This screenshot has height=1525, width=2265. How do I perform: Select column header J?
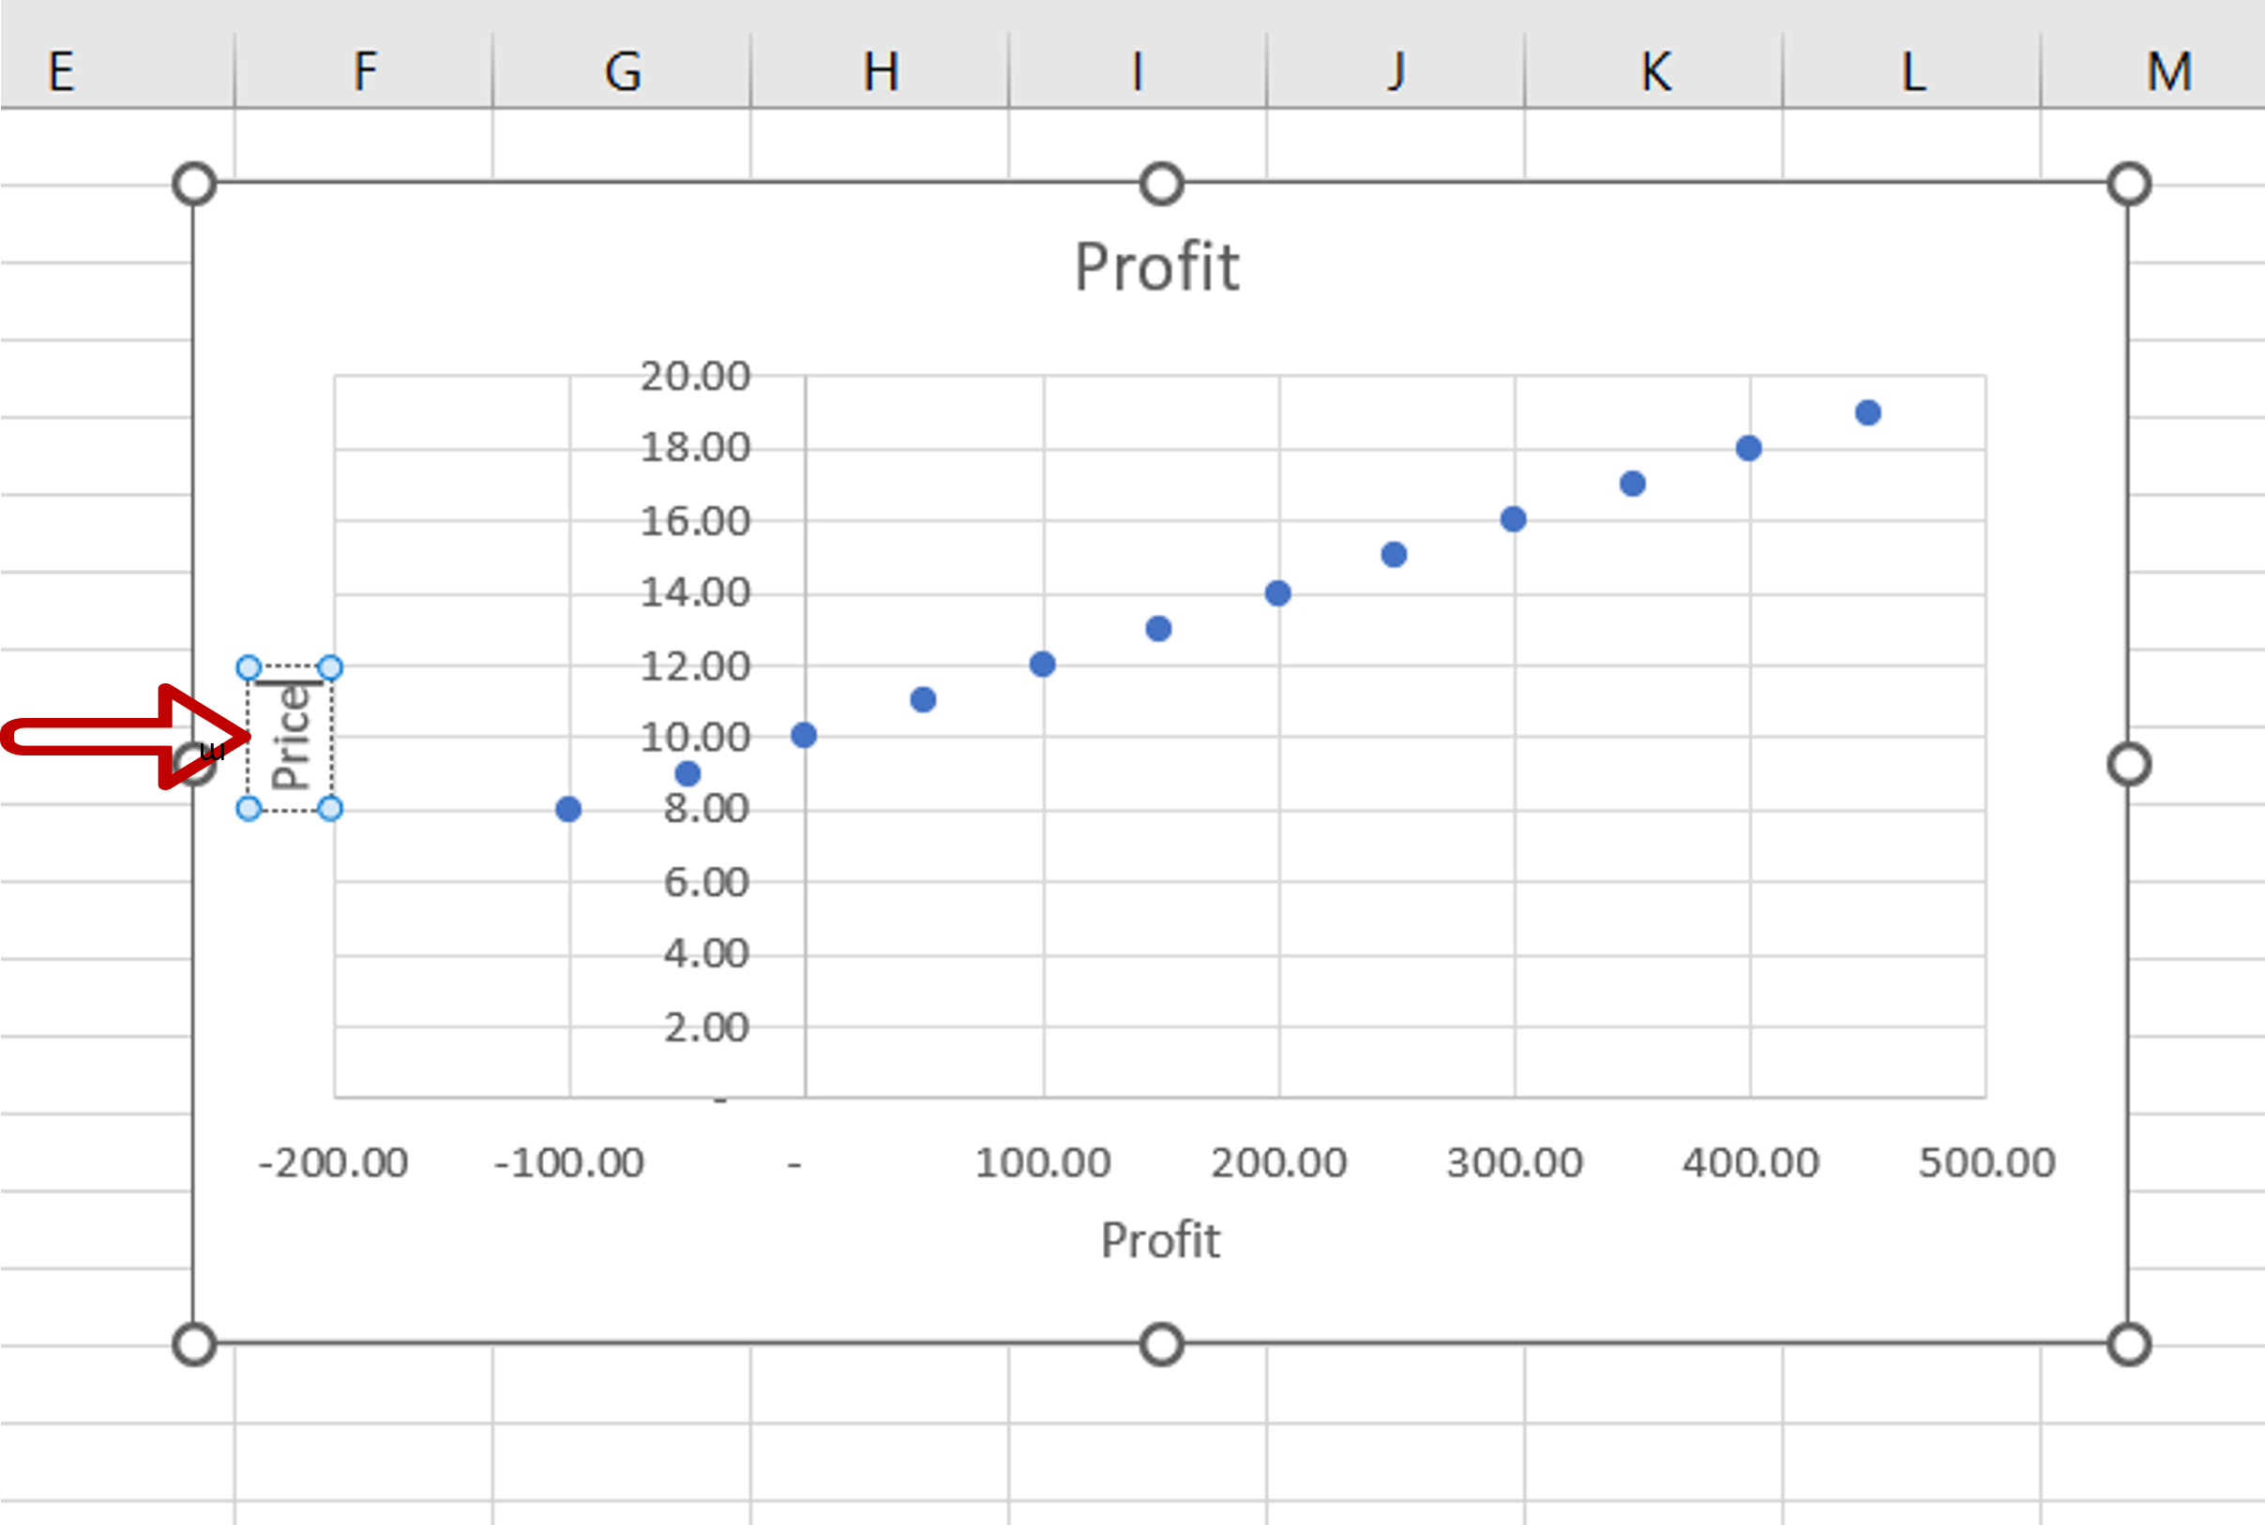click(1396, 70)
